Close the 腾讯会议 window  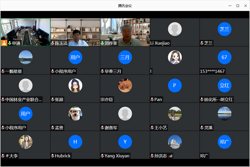246,6
